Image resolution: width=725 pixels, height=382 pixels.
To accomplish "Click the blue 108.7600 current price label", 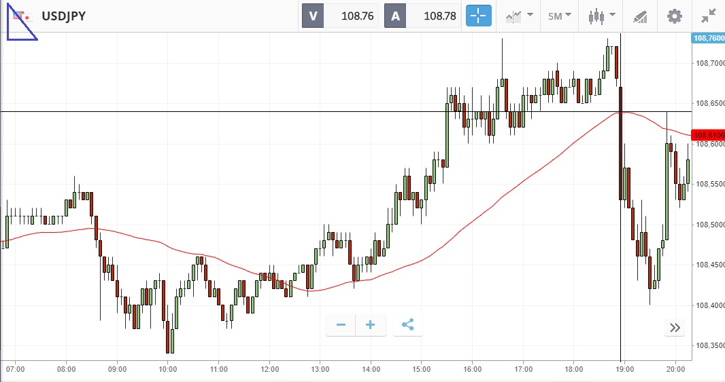I will 707,39.
